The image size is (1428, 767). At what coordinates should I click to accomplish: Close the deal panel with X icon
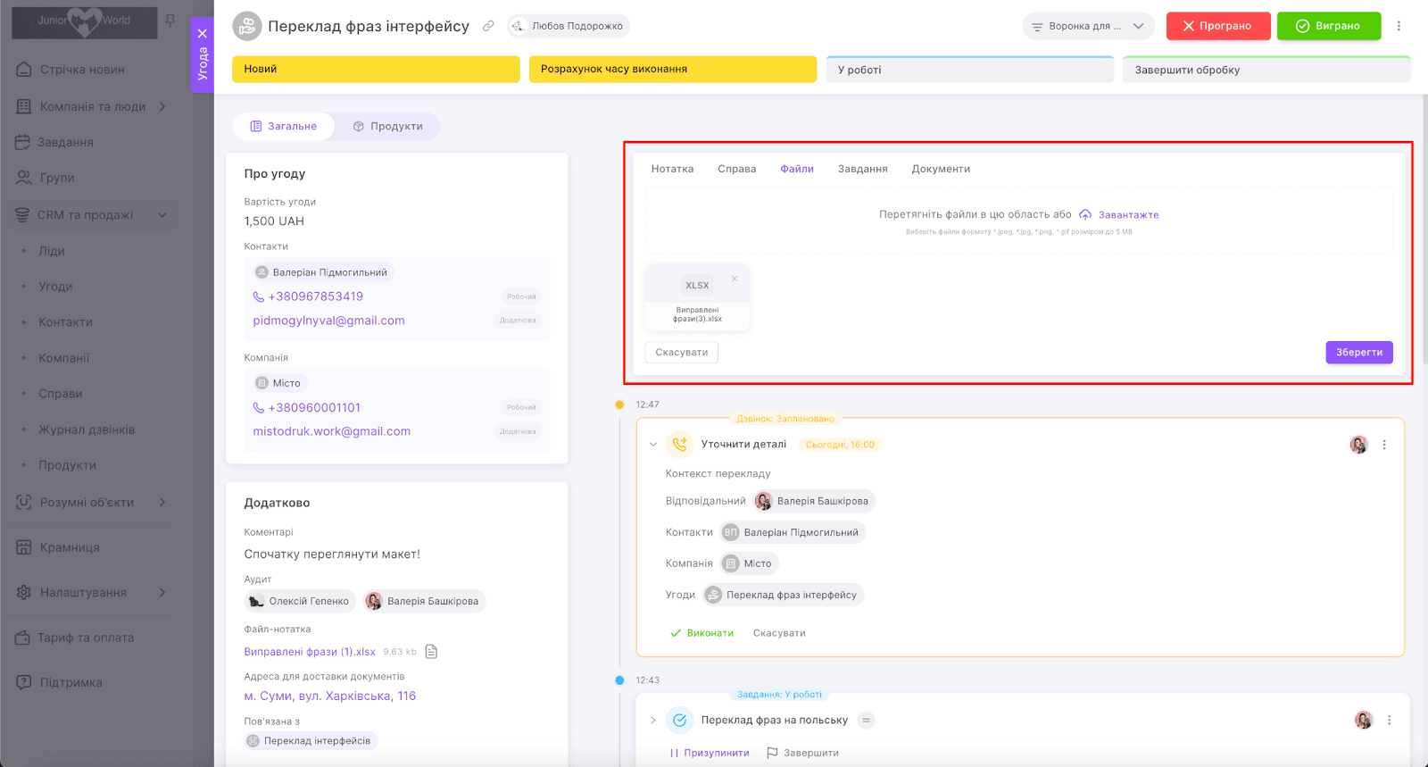pos(203,34)
